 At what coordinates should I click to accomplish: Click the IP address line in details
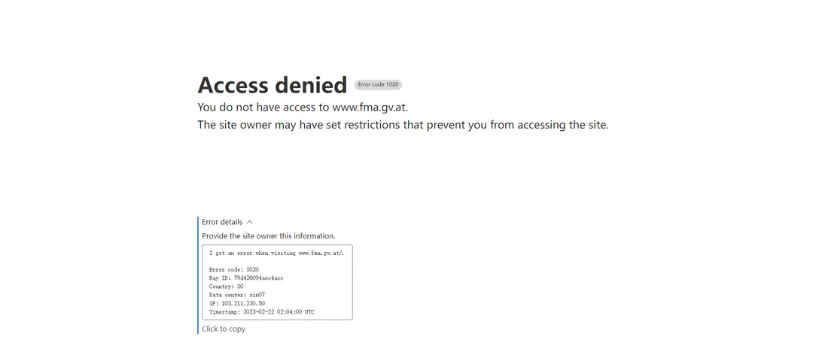click(237, 303)
